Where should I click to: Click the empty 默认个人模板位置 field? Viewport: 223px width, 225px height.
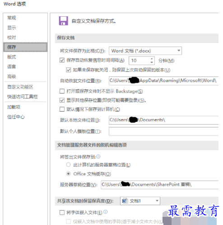163,131
